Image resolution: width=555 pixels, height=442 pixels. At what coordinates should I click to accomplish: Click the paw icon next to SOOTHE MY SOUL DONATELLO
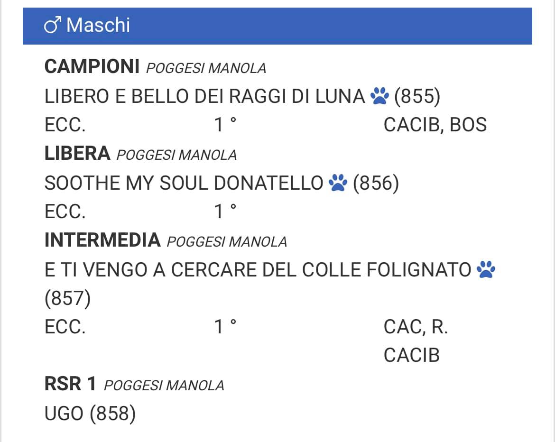point(338,183)
